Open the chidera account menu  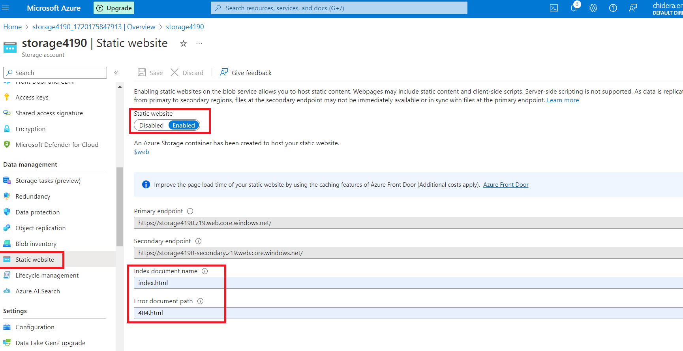667,8
